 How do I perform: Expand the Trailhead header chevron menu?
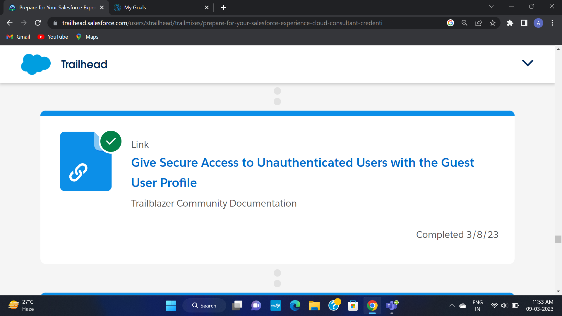point(528,63)
